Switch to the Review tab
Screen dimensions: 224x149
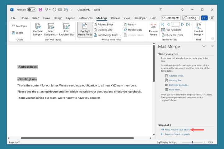[x=115, y=18]
